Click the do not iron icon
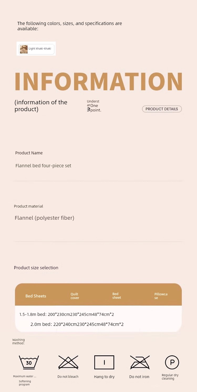This screenshot has width=197, height=392. (x=140, y=362)
